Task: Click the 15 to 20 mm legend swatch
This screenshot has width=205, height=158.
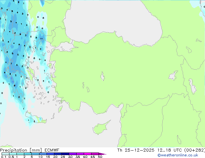Action: [x=50, y=154]
